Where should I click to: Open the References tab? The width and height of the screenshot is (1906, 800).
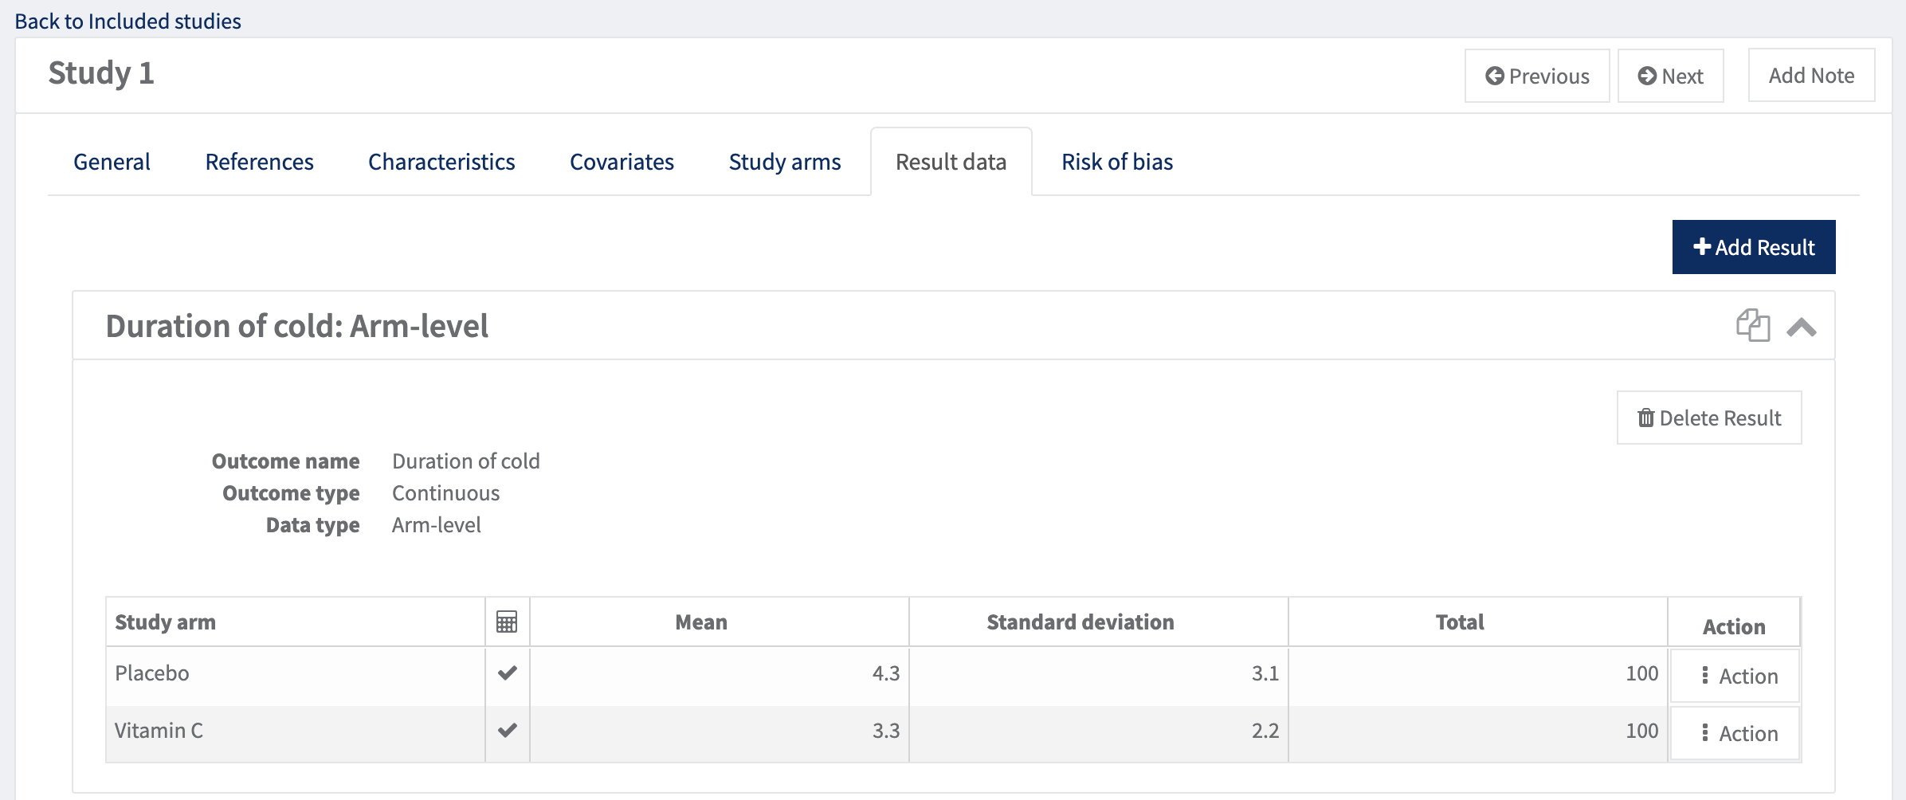coord(259,163)
